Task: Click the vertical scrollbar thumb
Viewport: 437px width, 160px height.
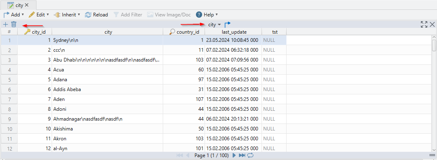Action: pyautogui.click(x=434, y=46)
